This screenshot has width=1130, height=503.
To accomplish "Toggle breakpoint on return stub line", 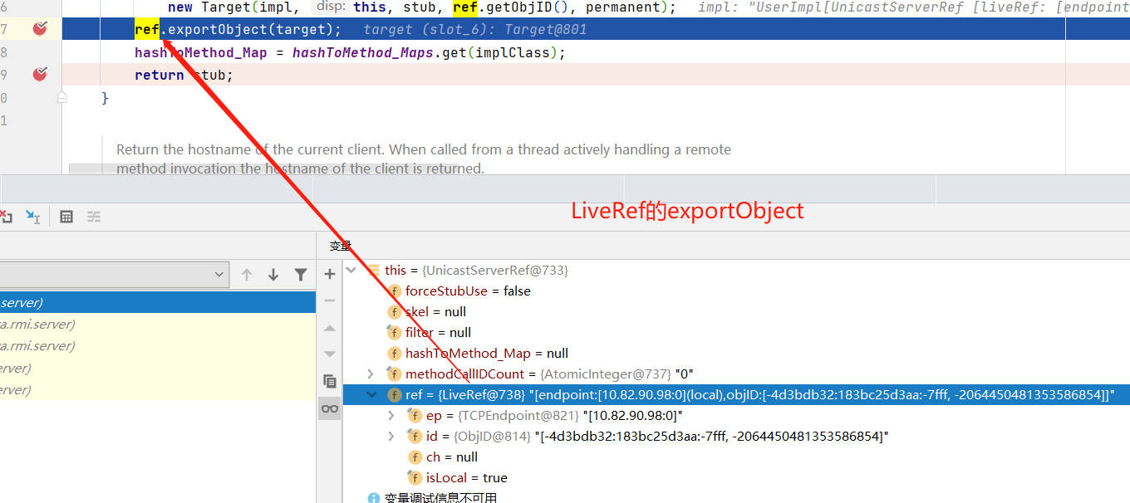I will [x=40, y=75].
